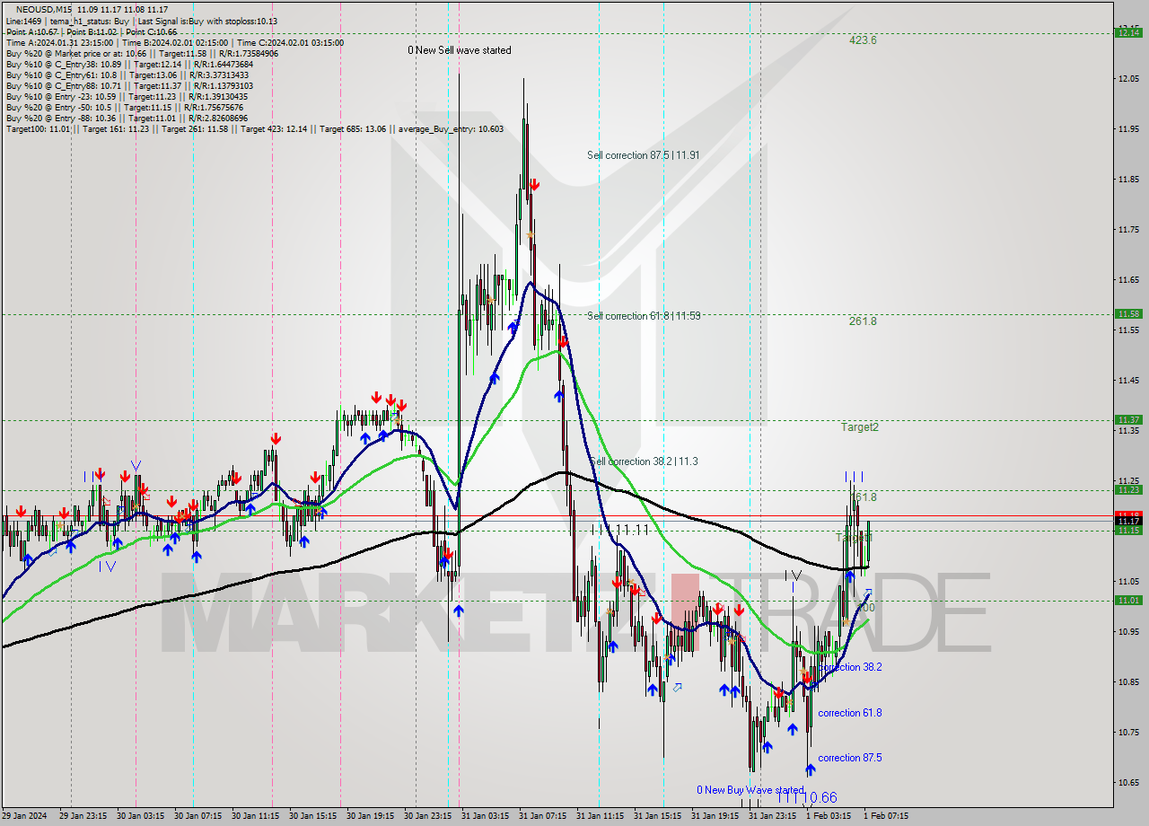This screenshot has width=1149, height=826.
Task: Click the 'I I I 11.11' wave label
Action: [620, 531]
